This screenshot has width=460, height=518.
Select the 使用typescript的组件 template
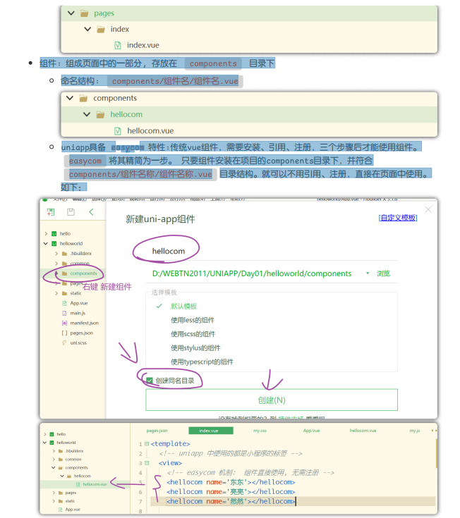pos(202,362)
